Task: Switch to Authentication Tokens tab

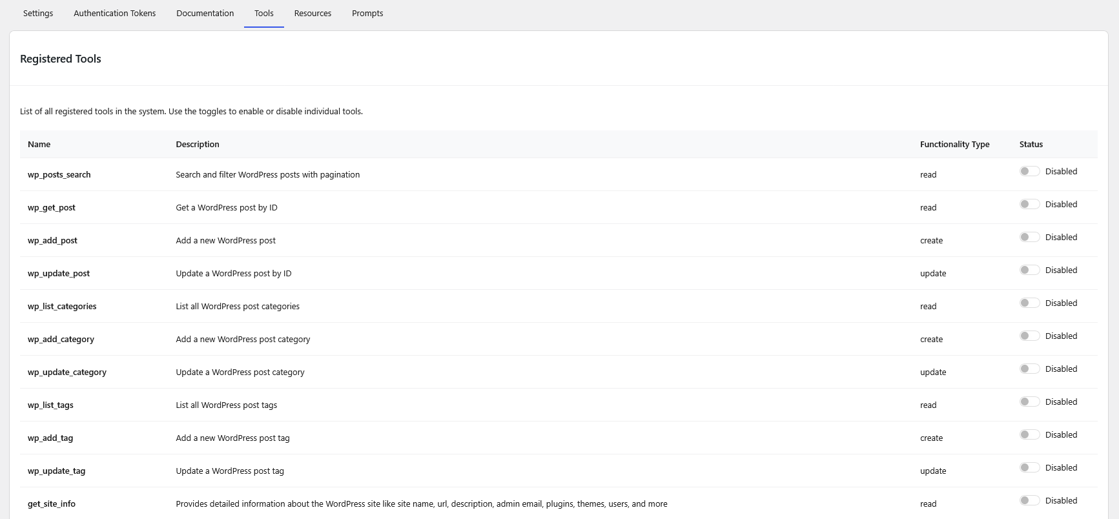Action: point(114,14)
